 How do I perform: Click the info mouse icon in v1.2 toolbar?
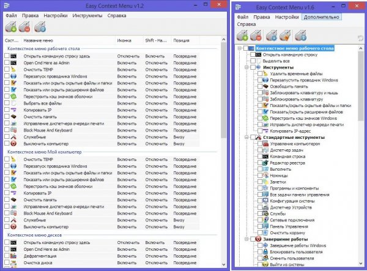click(x=40, y=27)
